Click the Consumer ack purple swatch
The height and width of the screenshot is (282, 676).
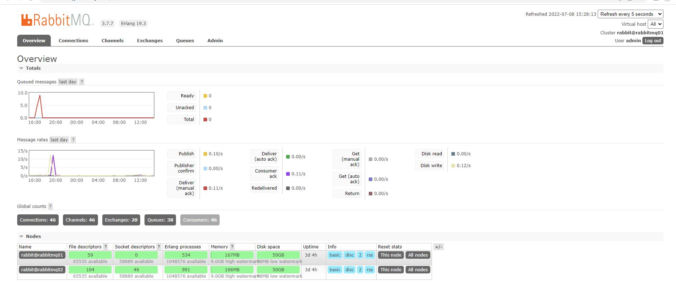click(x=288, y=174)
